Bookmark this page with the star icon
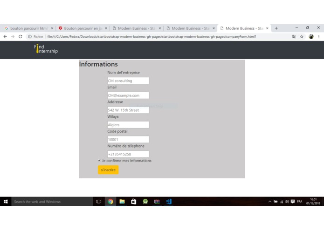This screenshot has height=230, width=324. point(302,36)
